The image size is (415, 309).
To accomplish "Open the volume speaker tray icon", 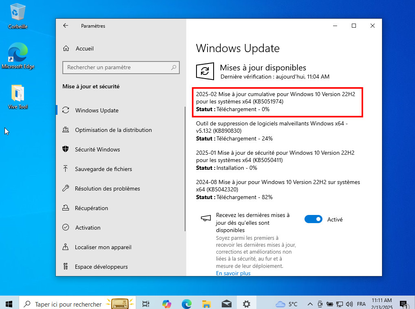I will coord(349,304).
